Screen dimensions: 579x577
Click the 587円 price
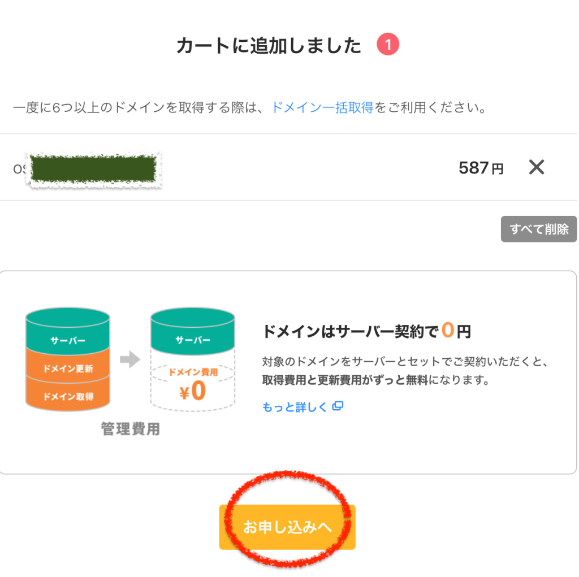pos(481,168)
